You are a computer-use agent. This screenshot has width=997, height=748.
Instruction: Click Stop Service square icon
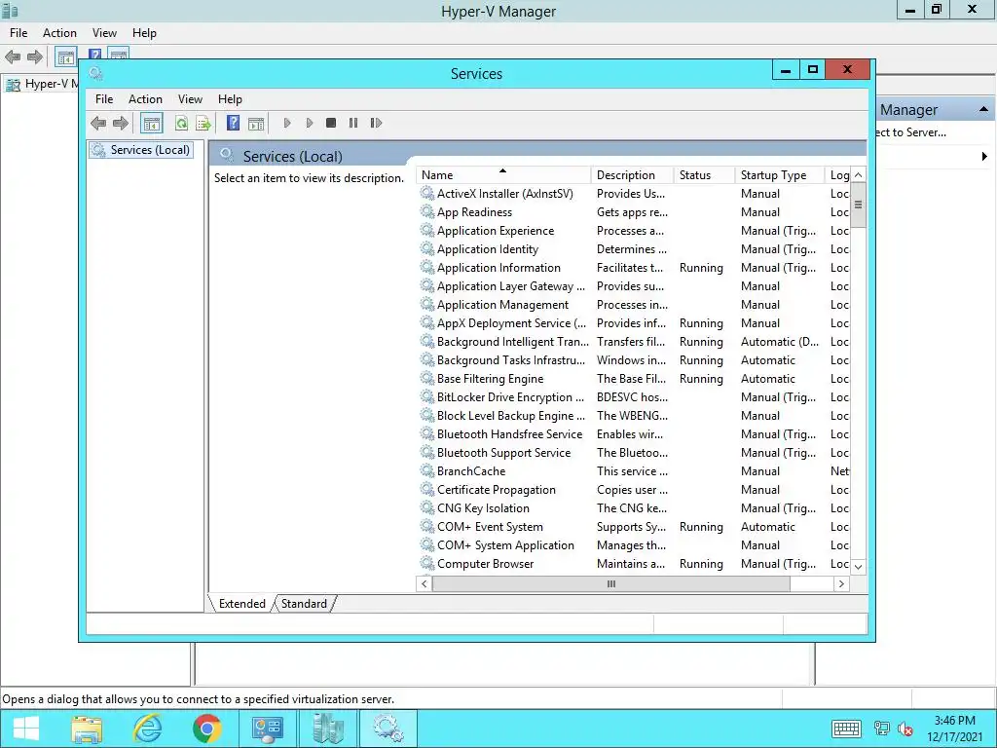(331, 123)
